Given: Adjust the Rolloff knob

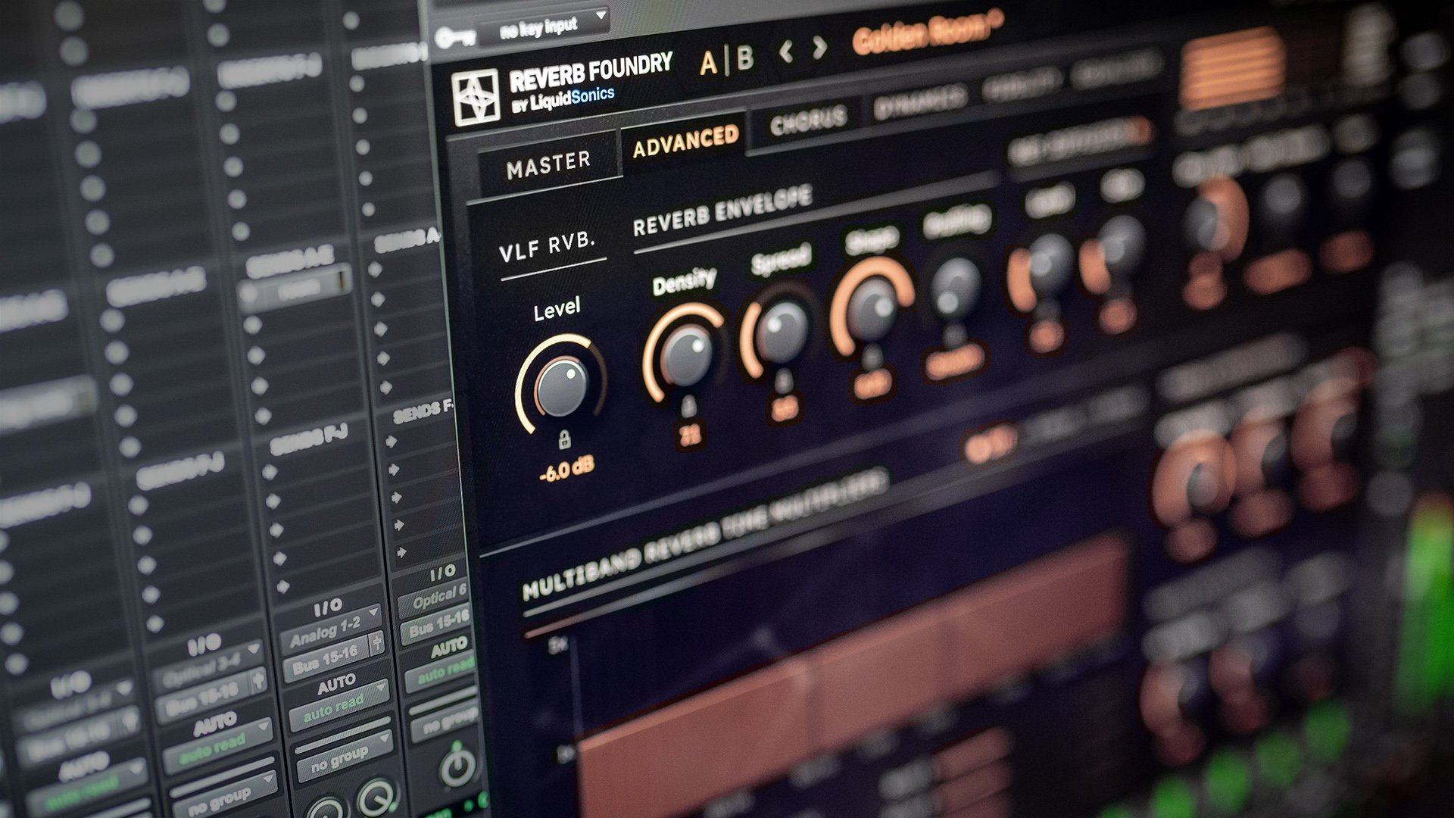Looking at the screenshot, I should pos(955,287).
